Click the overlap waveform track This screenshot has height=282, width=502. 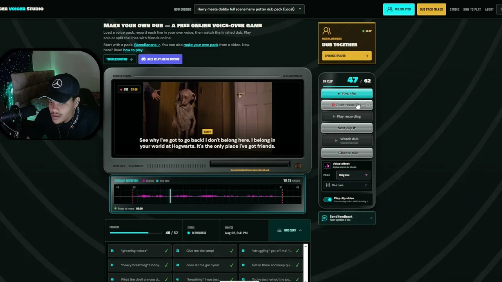207,196
